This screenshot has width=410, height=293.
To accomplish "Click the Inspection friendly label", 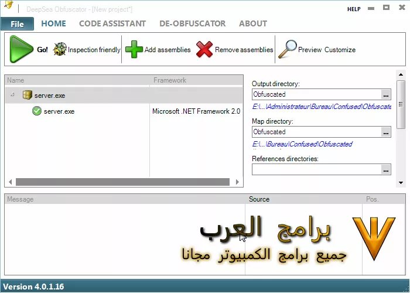I will tap(94, 50).
